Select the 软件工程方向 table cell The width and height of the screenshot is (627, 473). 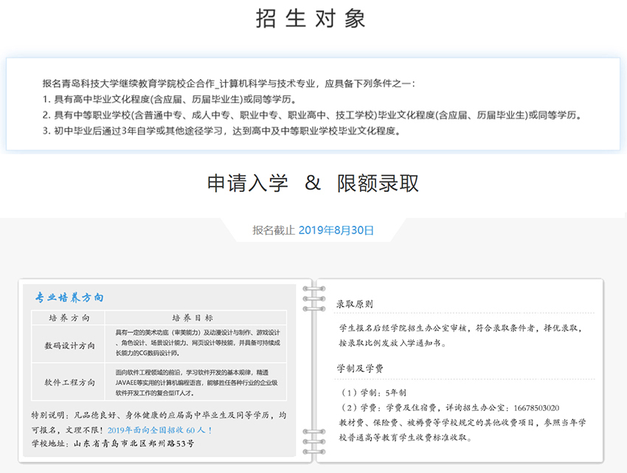[x=69, y=382]
